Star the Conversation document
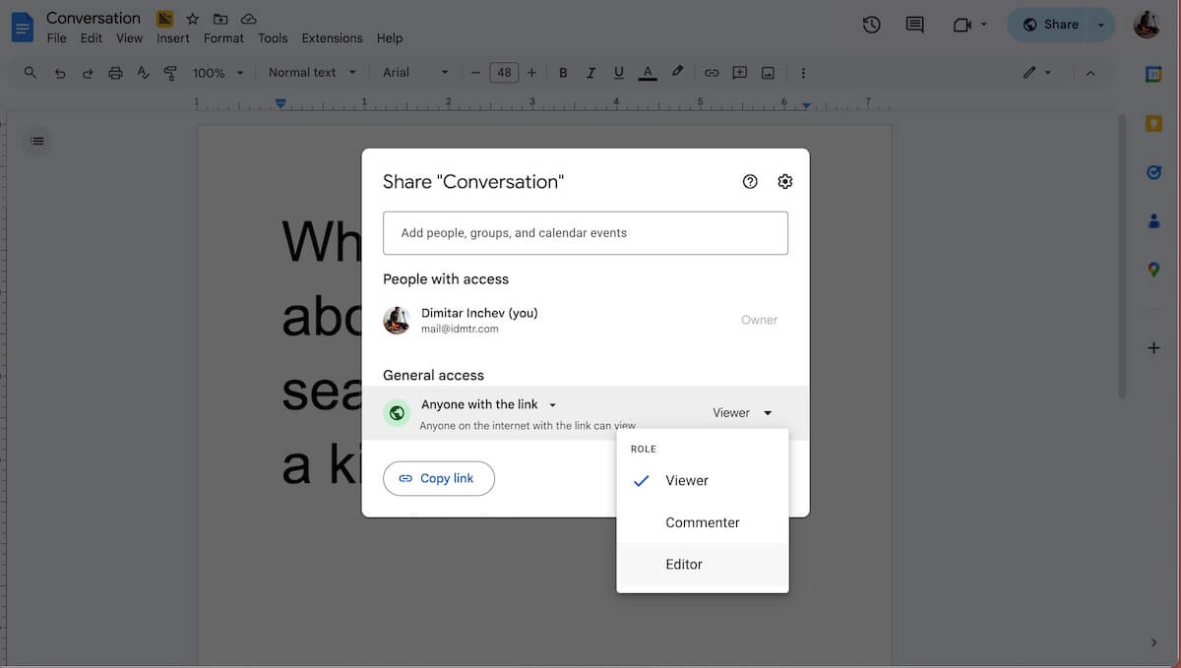1181x668 pixels. tap(193, 19)
